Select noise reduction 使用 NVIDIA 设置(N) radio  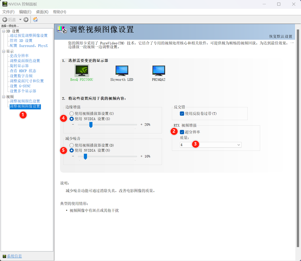(x=71, y=150)
